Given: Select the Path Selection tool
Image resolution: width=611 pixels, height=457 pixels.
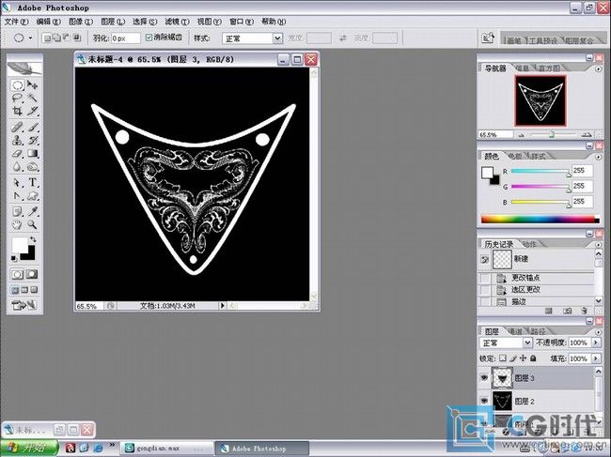Looking at the screenshot, I should tap(17, 182).
